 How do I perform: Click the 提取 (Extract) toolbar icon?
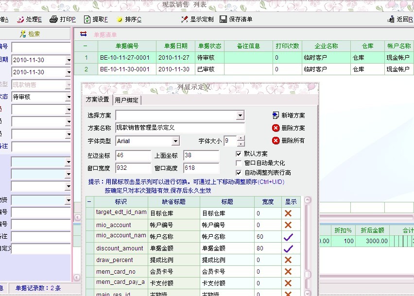coord(87,19)
